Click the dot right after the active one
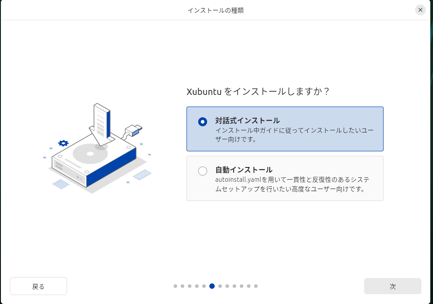Viewport: 433px width, 304px height. coord(220,286)
